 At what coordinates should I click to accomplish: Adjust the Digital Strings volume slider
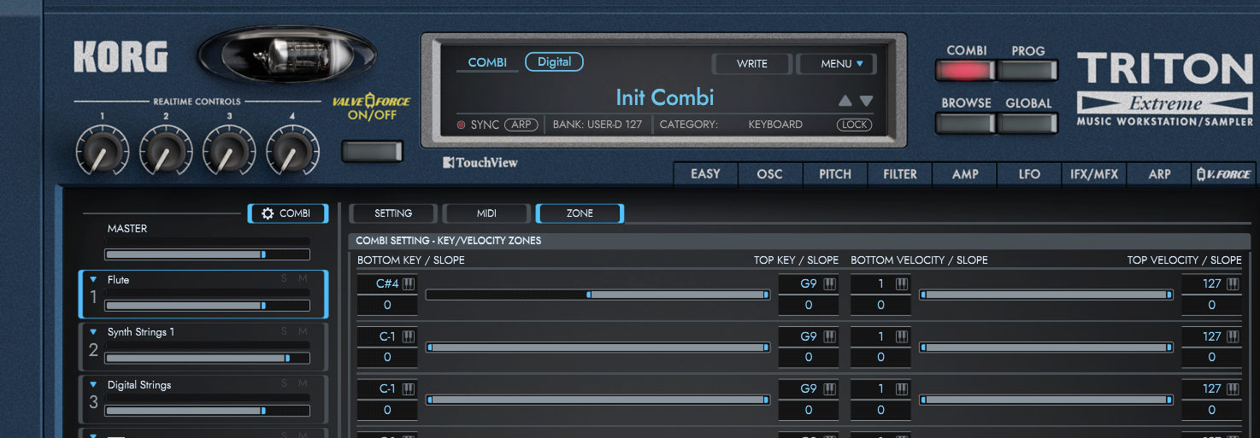point(208,411)
